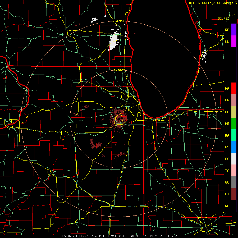Click the 50 NMI range ring label
The image size is (238, 238).
coord(119,70)
